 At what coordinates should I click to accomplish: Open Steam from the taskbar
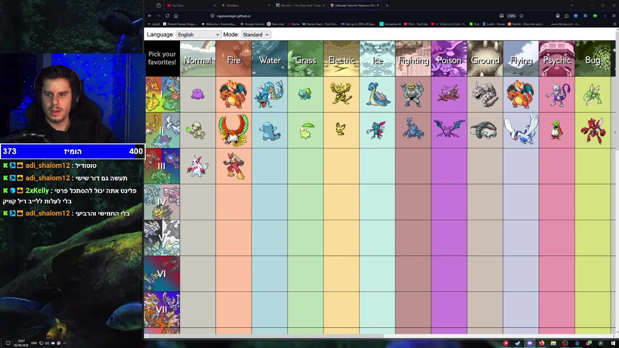tap(517, 343)
